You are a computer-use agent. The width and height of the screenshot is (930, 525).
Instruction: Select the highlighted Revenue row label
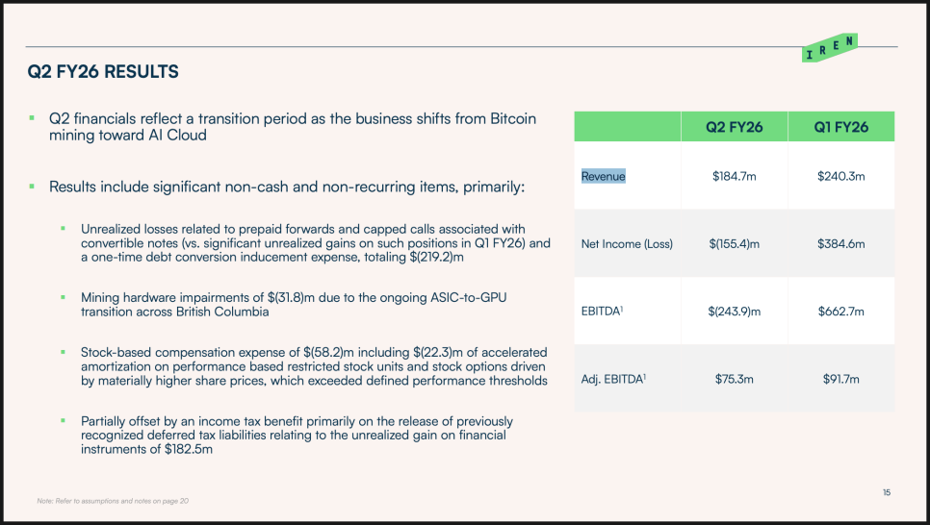604,177
